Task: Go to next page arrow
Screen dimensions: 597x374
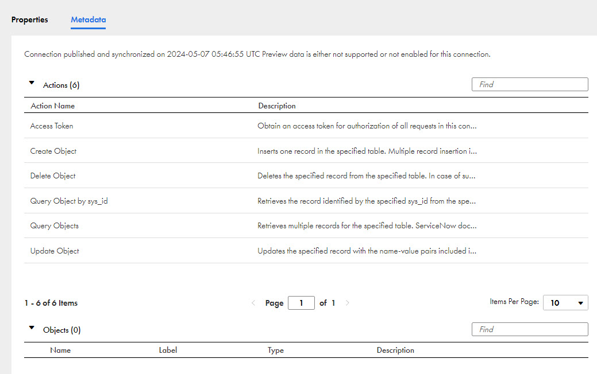Action: tap(347, 303)
